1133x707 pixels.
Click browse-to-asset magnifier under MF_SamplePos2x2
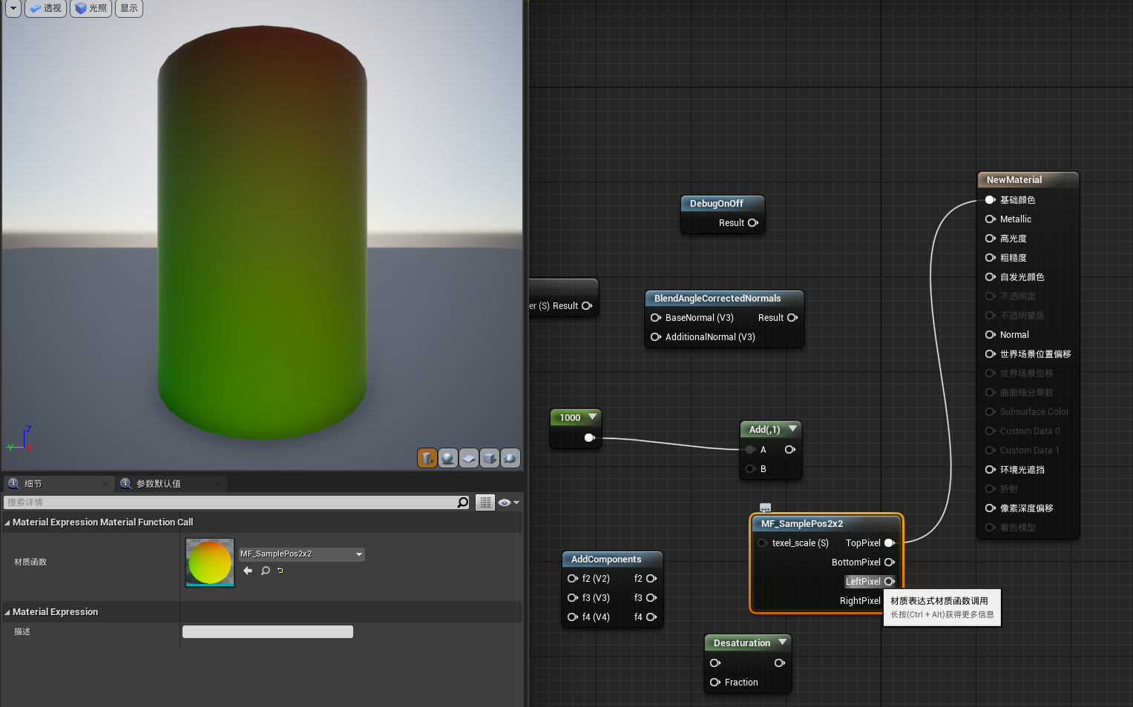pos(265,571)
